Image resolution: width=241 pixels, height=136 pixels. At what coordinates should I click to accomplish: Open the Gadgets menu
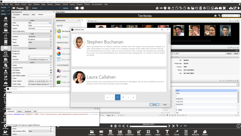(58, 4)
